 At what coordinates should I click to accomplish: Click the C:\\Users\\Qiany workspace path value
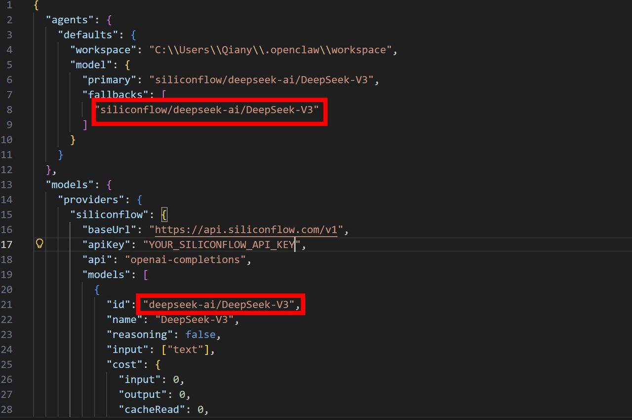click(x=271, y=49)
